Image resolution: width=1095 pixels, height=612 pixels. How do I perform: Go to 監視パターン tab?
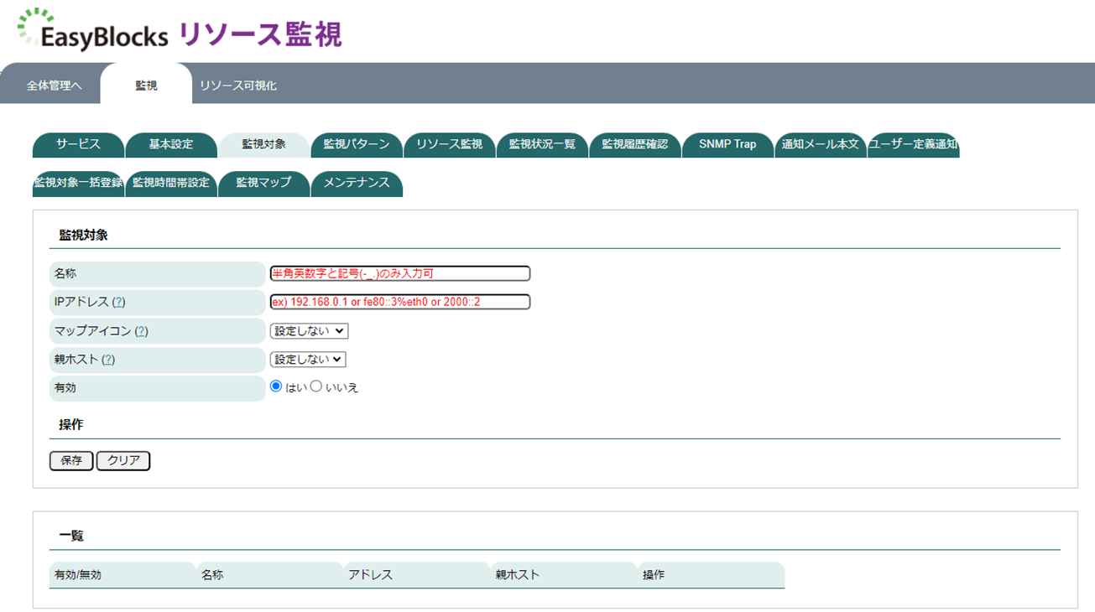[x=357, y=144]
